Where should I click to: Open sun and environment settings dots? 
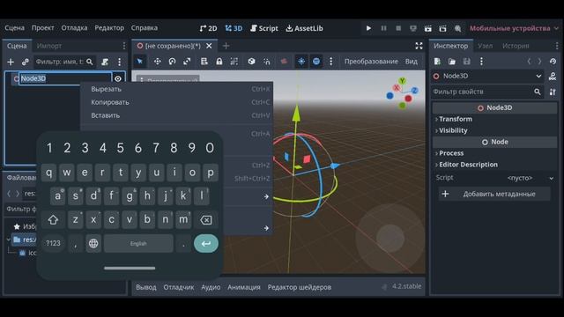coord(331,62)
